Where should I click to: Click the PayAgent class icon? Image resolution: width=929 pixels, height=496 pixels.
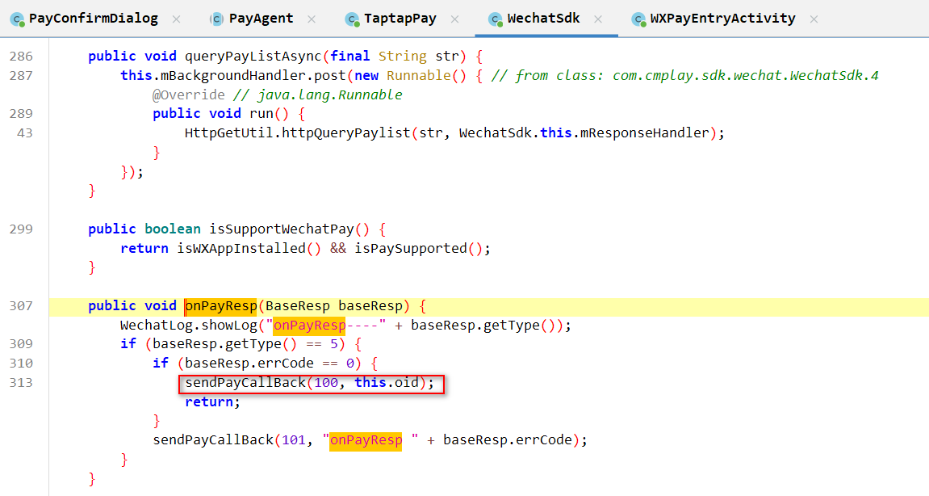(x=216, y=19)
